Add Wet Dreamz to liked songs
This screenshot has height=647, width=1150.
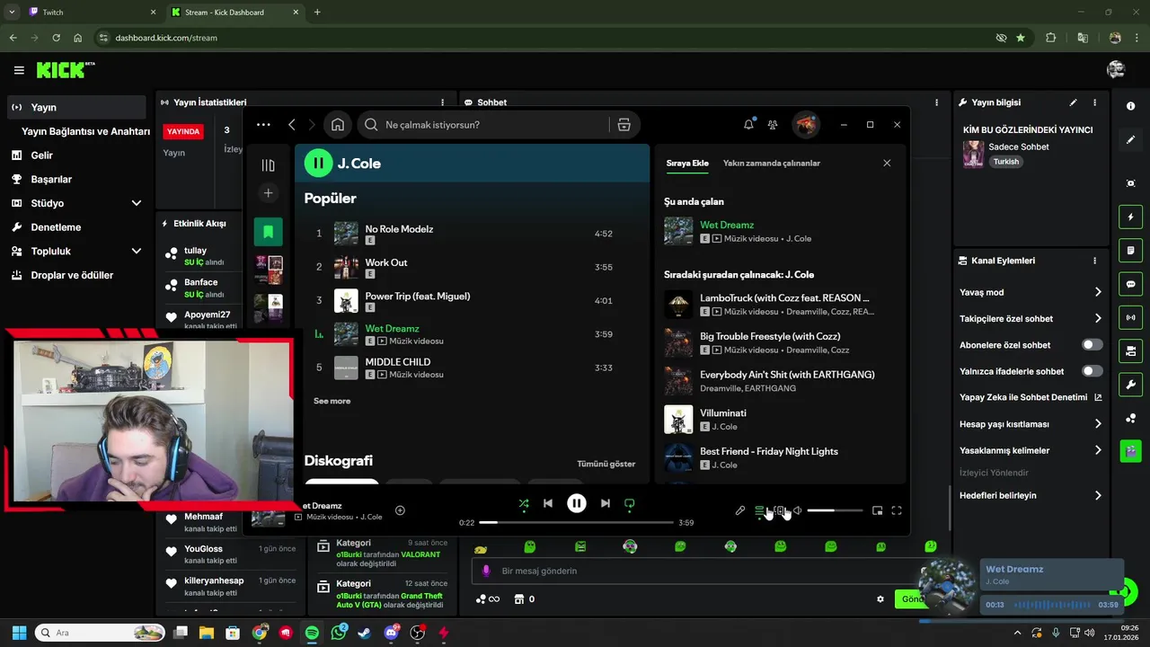pyautogui.click(x=401, y=510)
